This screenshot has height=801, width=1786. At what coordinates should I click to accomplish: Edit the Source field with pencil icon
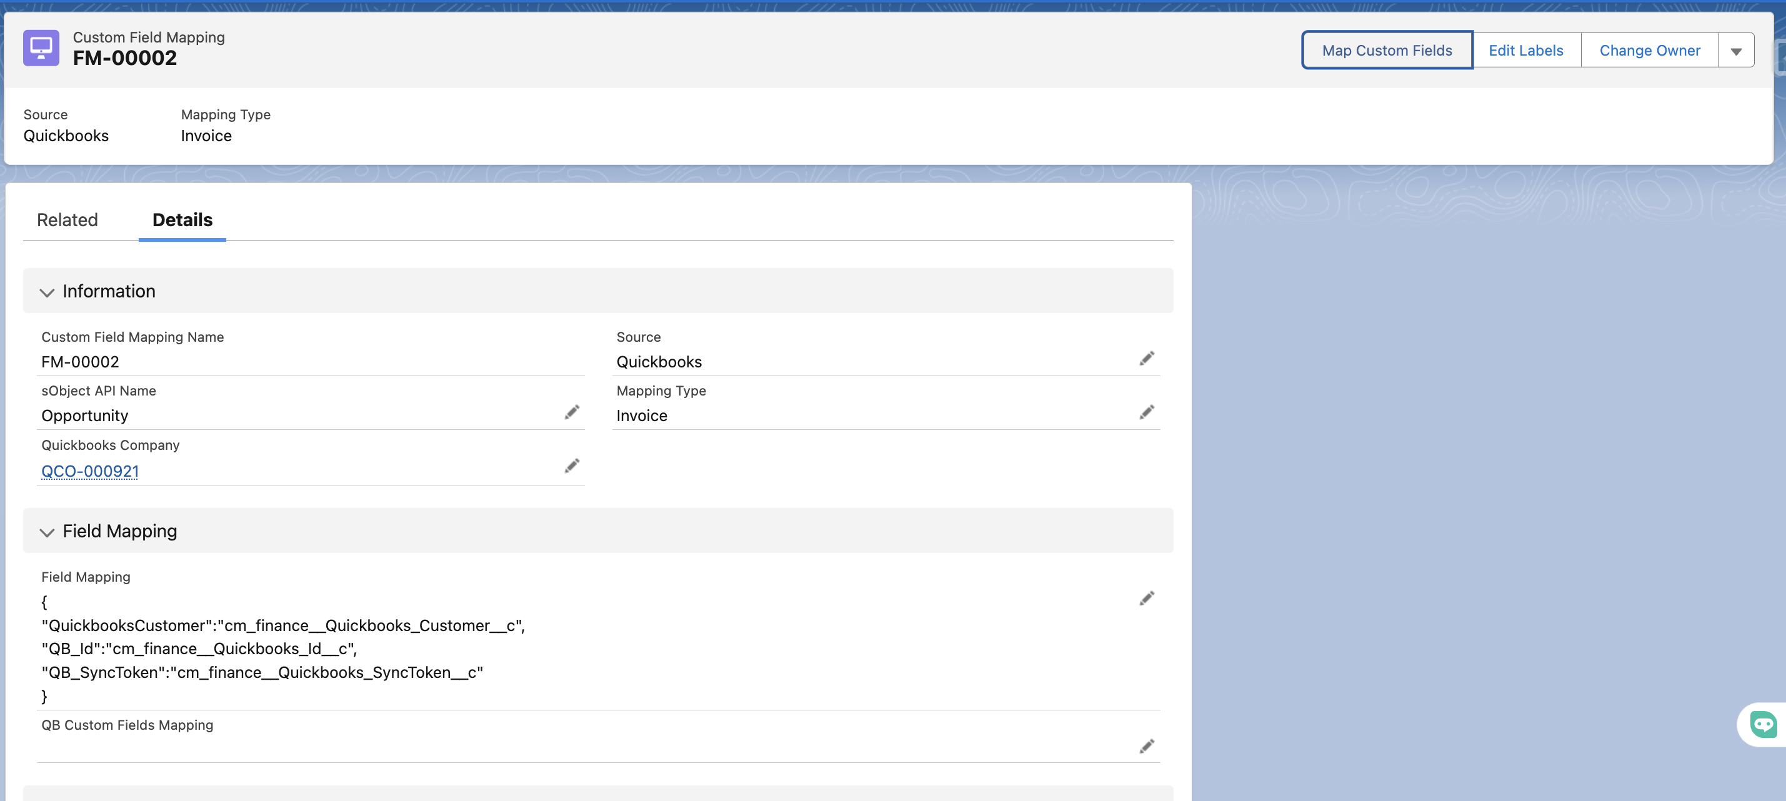pos(1147,358)
